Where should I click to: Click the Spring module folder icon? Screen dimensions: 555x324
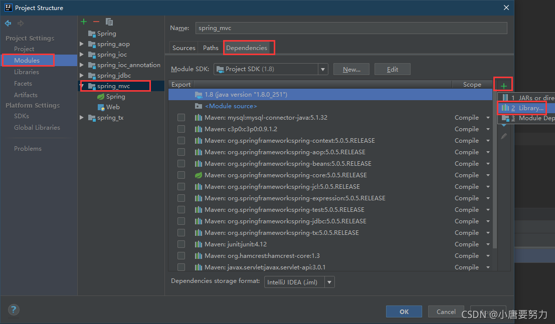tap(92, 34)
